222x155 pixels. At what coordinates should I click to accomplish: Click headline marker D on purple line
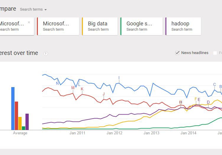tap(208, 102)
